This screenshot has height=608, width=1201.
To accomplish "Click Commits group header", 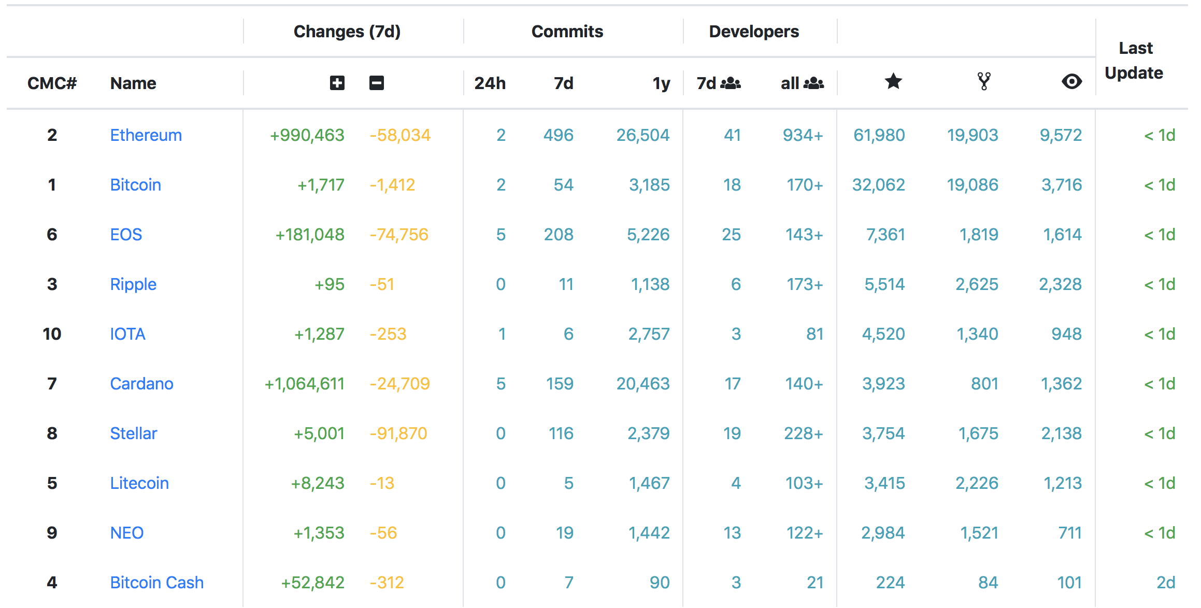I will point(567,32).
